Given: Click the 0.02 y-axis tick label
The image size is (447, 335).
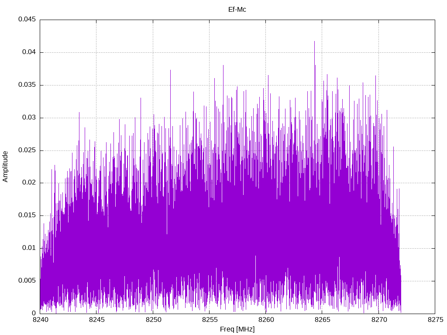Looking at the screenshot, I should tap(29, 183).
